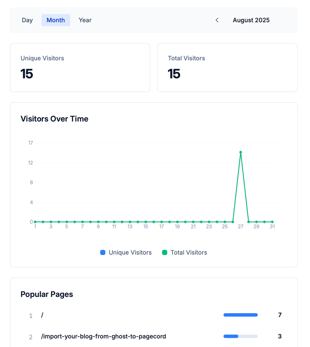
Task: Click the progress bar for the "/" page
Action: tap(240, 315)
